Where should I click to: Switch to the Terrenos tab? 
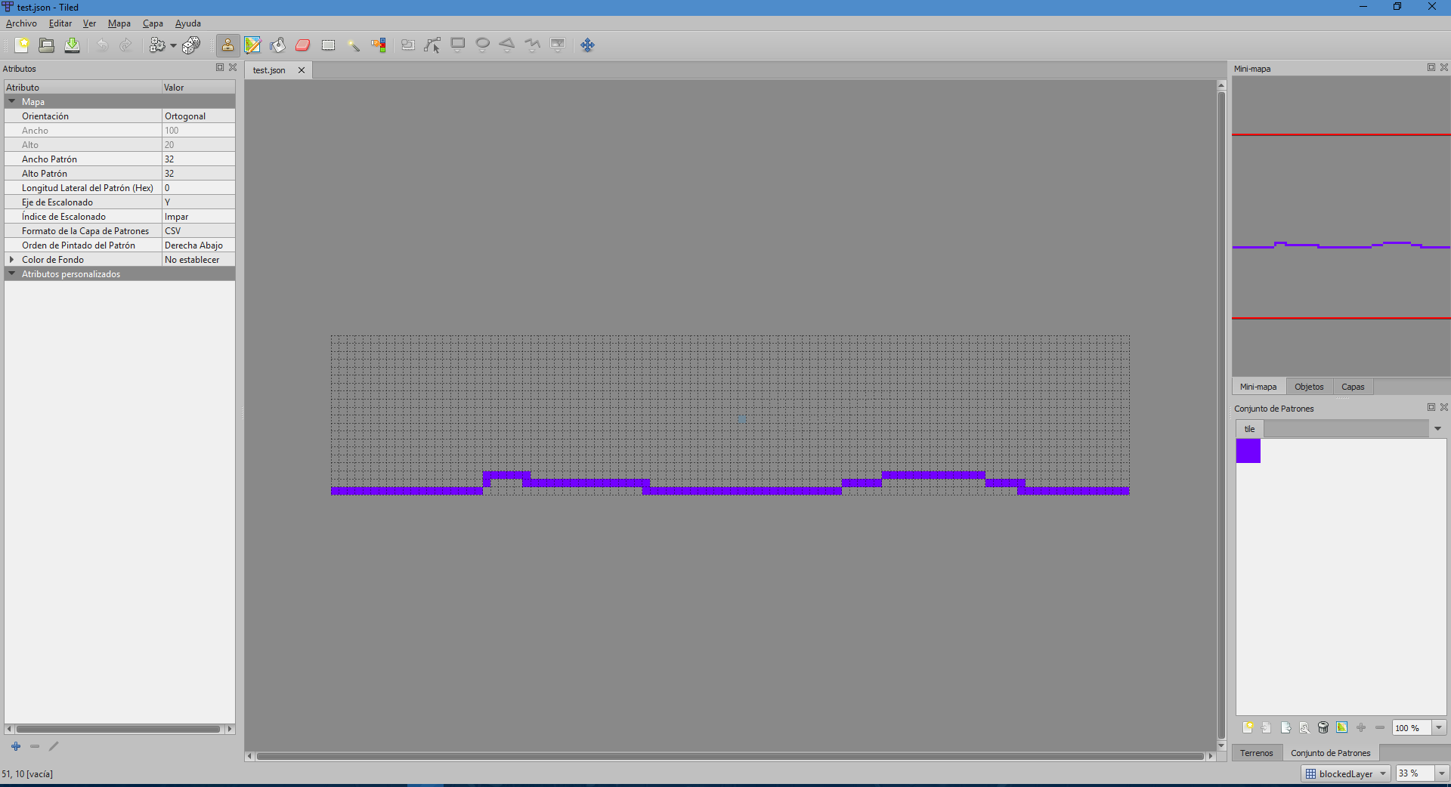point(1256,753)
